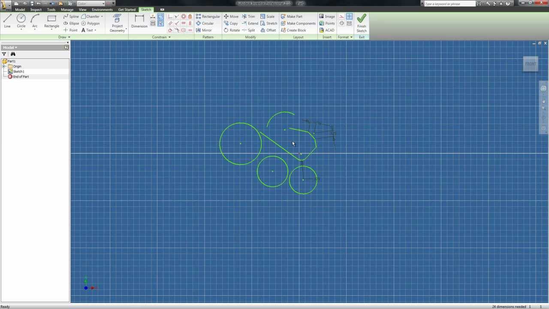Click Create Block
This screenshot has width=549, height=309.
point(293,30)
